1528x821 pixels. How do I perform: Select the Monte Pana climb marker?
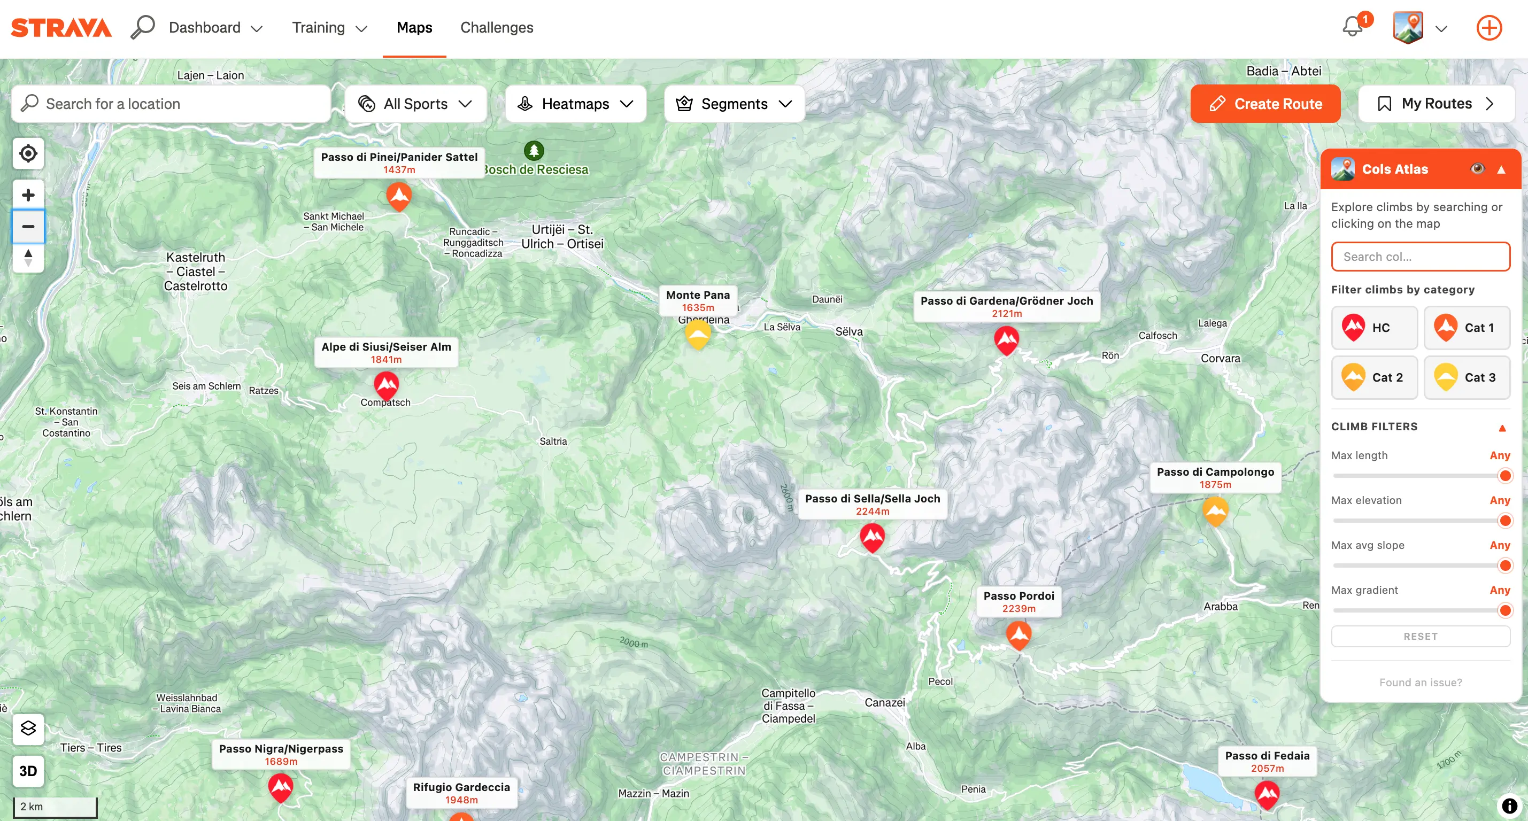(698, 335)
